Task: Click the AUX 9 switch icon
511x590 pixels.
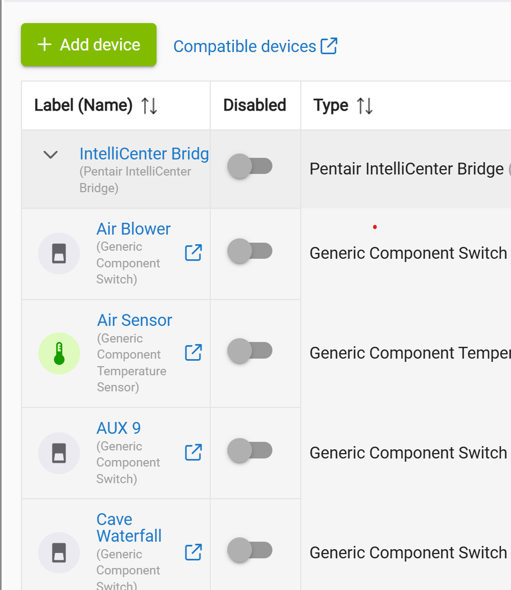Action: [x=59, y=453]
